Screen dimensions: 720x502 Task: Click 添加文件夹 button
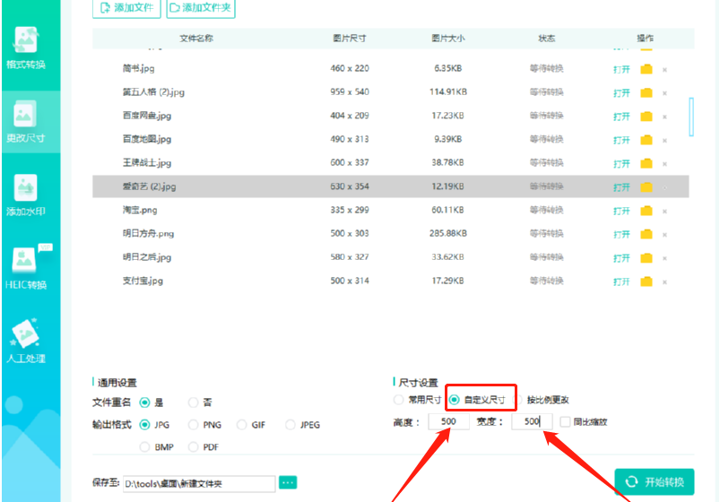pos(201,8)
